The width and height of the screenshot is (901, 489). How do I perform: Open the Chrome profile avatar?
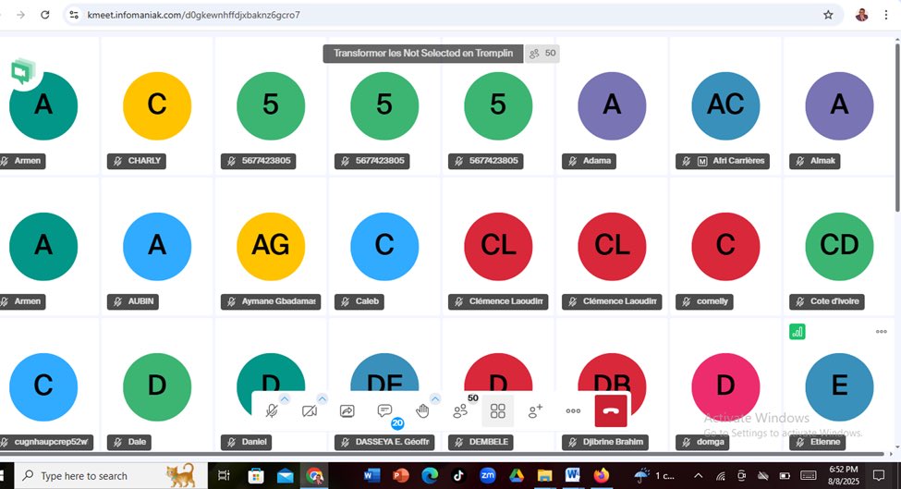(x=861, y=15)
